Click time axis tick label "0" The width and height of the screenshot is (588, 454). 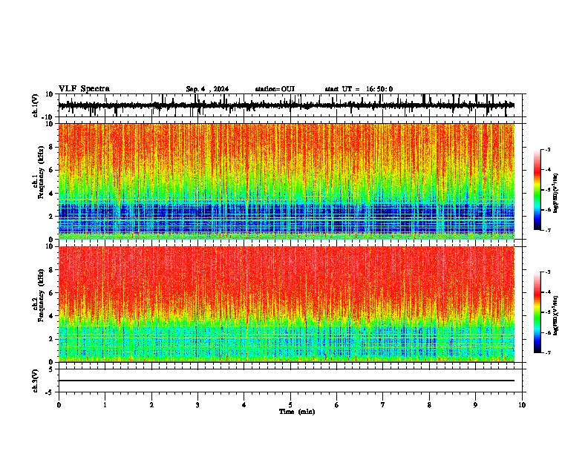click(59, 405)
